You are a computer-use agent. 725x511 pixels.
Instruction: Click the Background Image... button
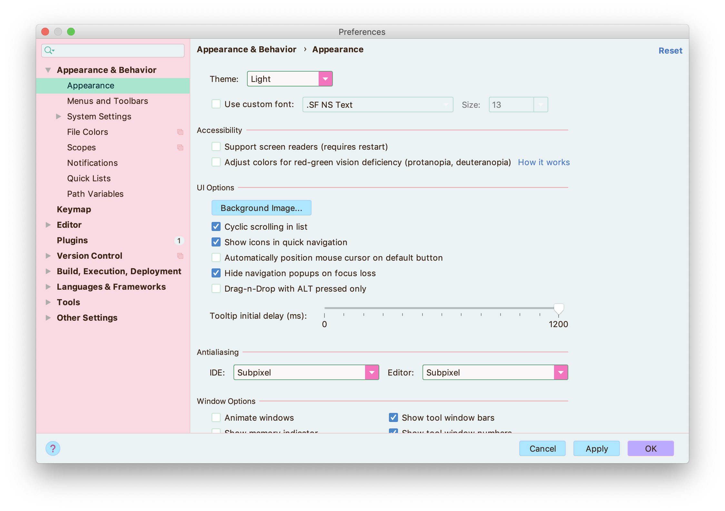point(261,208)
